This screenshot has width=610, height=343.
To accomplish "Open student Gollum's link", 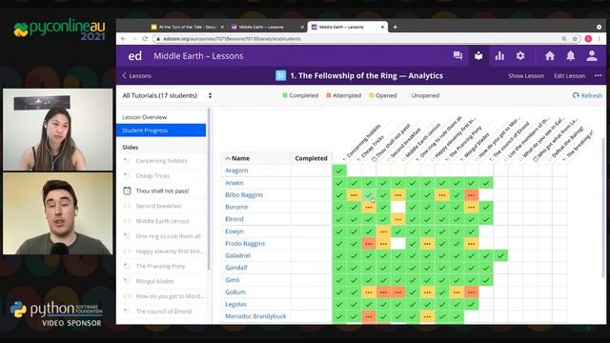I will pyautogui.click(x=235, y=293).
